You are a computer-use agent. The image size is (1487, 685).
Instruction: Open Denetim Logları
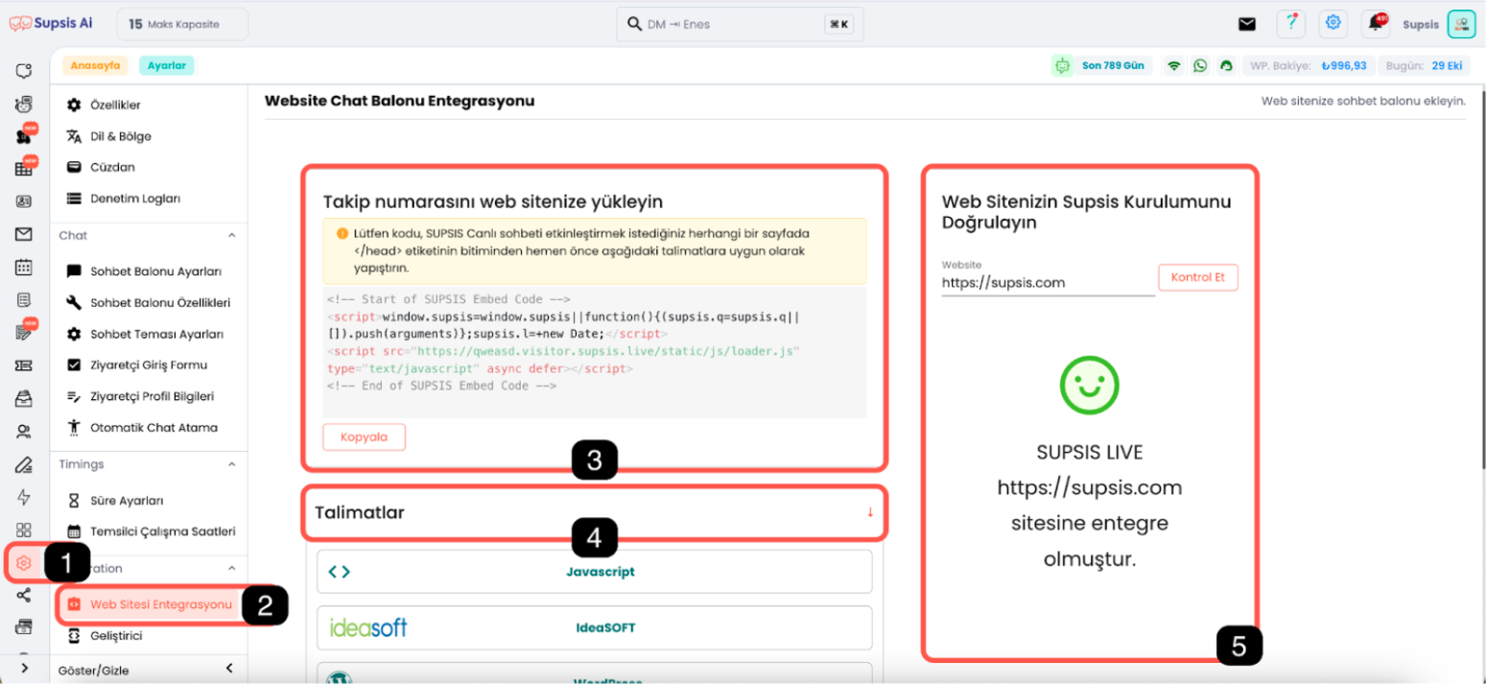tap(135, 199)
